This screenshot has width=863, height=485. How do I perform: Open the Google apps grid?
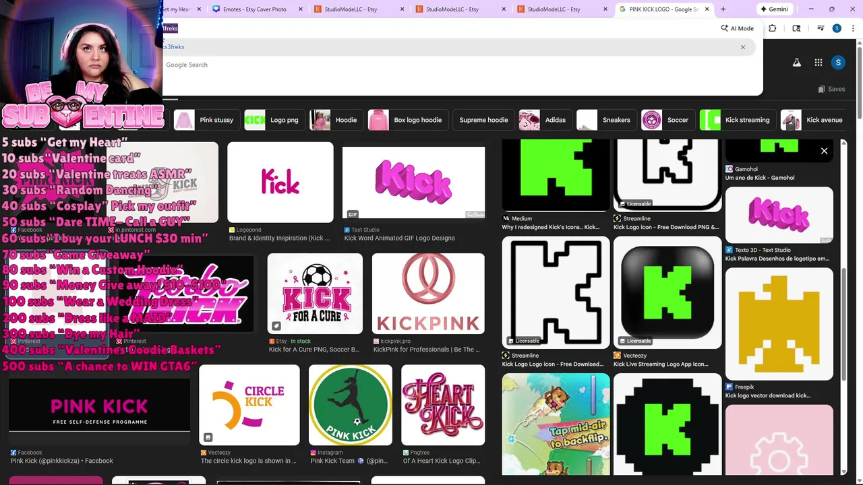pyautogui.click(x=818, y=63)
